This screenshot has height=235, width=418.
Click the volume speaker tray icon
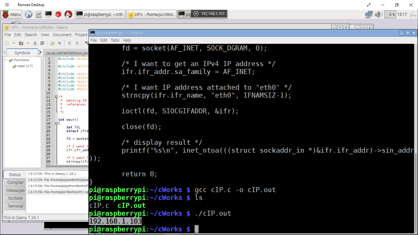(x=379, y=14)
